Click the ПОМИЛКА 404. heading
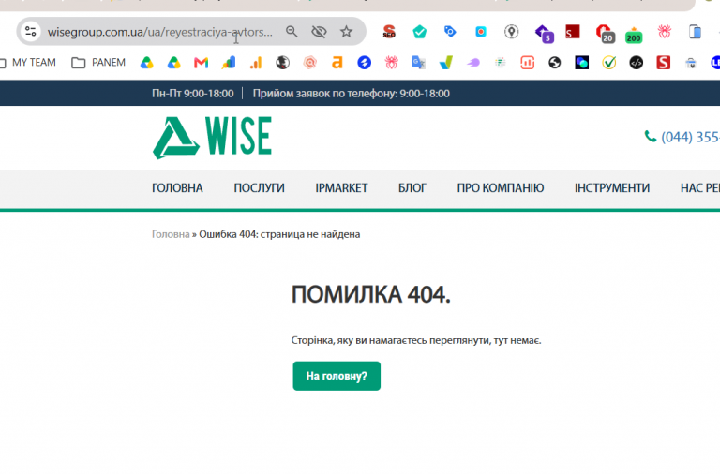 [x=371, y=294]
